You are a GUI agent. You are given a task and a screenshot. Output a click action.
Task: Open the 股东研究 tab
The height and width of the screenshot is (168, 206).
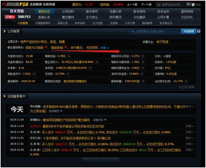pos(92,11)
